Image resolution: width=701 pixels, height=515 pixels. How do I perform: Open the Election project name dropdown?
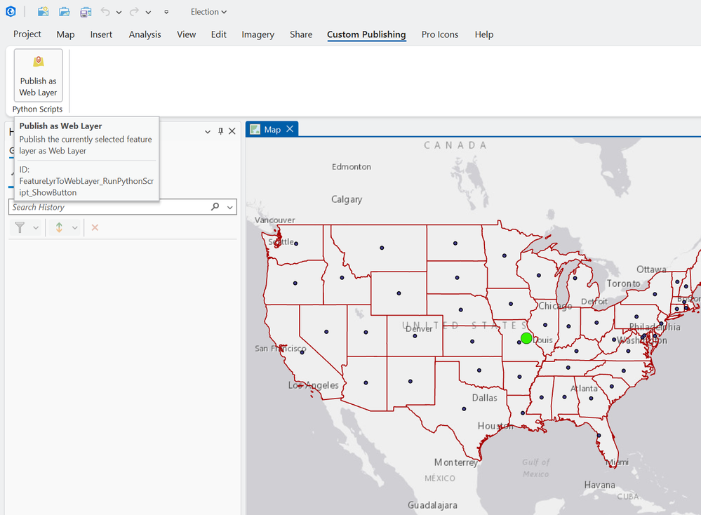click(x=209, y=12)
